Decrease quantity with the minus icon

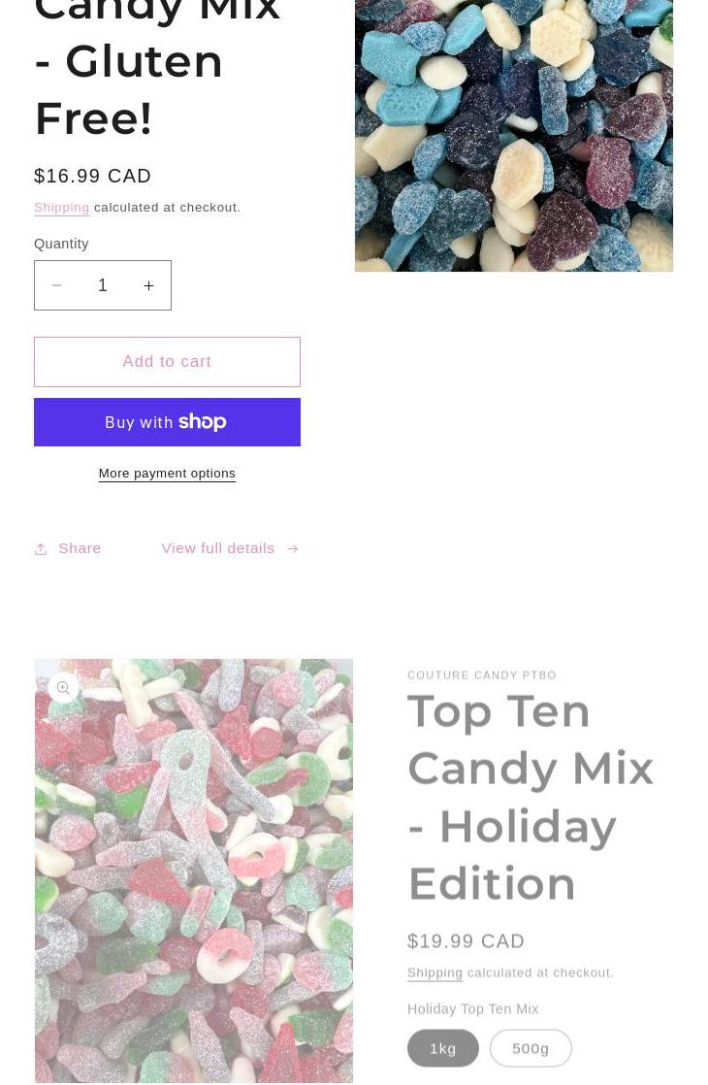pyautogui.click(x=56, y=285)
